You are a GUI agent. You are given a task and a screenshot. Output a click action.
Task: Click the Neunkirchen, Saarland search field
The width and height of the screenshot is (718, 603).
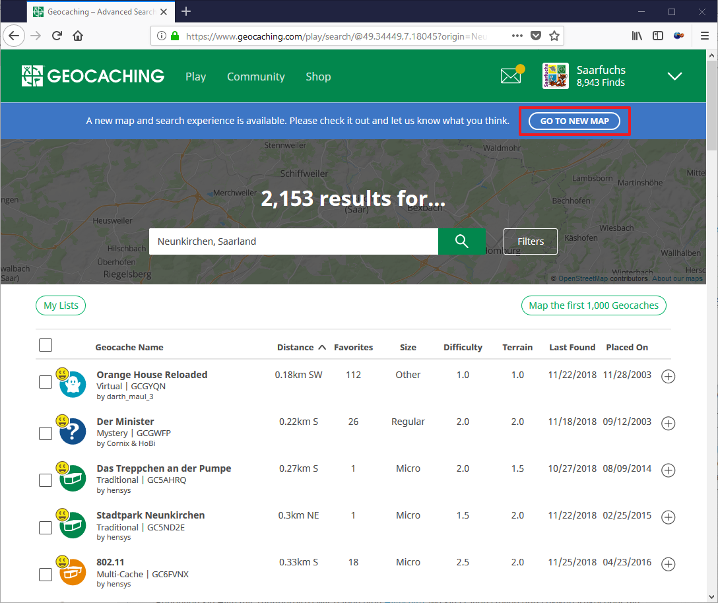pos(294,241)
